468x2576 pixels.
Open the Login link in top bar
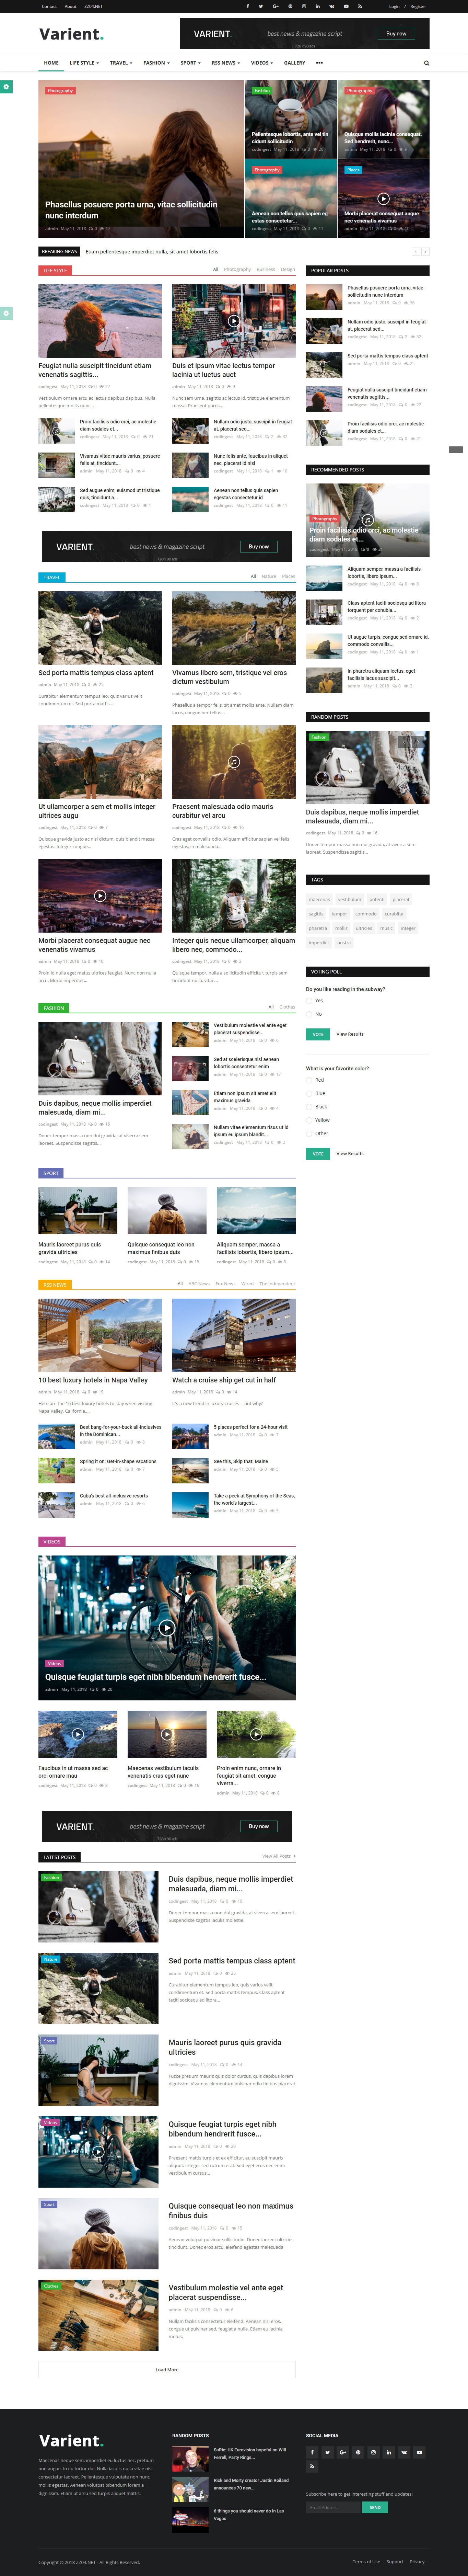tap(394, 6)
